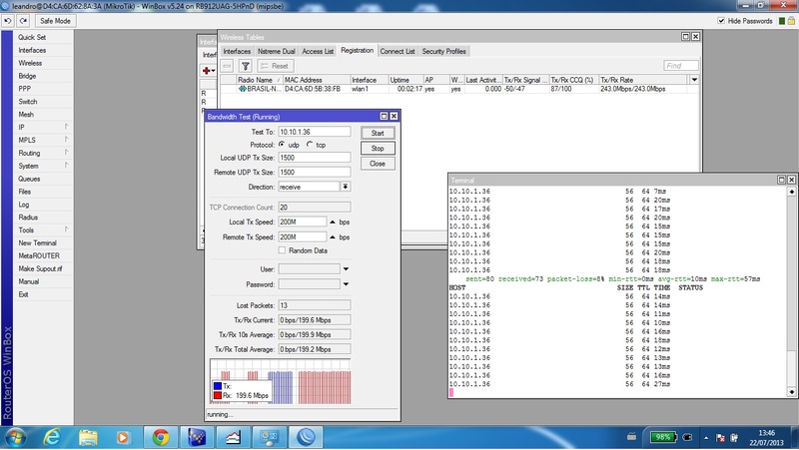Click the Test To address field
The width and height of the screenshot is (799, 450).
tap(313, 131)
